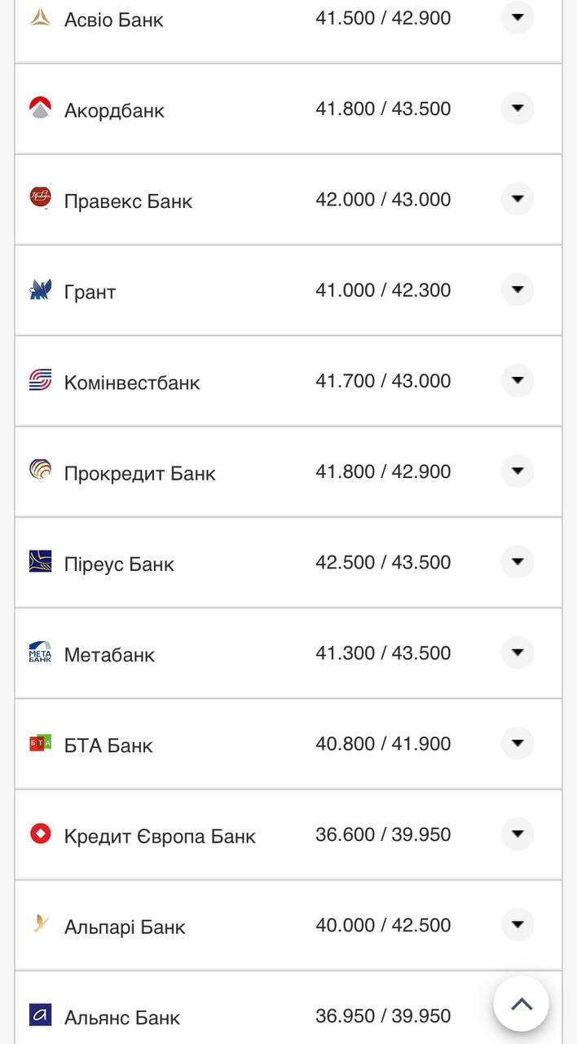The height and width of the screenshot is (1044, 577).
Task: Expand Грант exchange rate details
Action: 517,290
